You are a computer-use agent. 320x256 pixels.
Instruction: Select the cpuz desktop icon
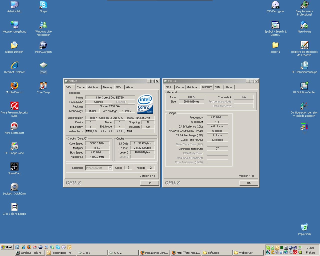(x=43, y=67)
